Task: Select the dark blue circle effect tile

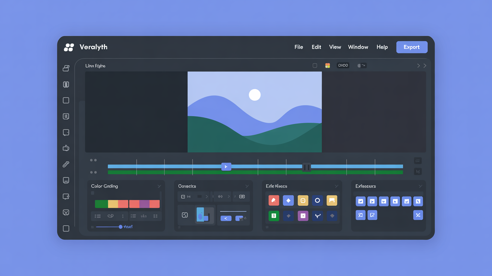Action: 317,201
